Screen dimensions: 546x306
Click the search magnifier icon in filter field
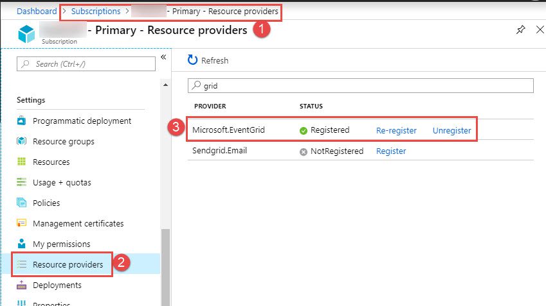tap(197, 85)
